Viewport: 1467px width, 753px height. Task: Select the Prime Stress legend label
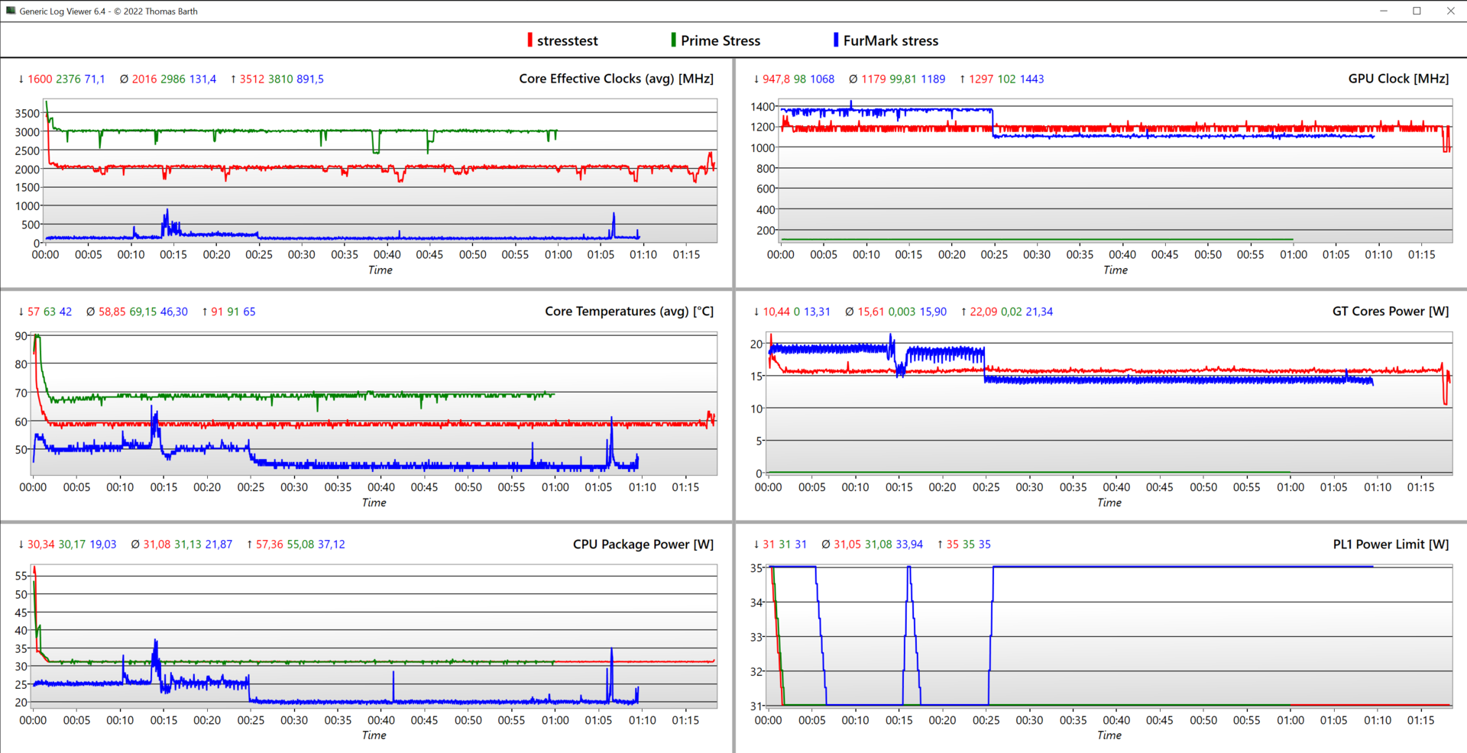click(x=721, y=40)
